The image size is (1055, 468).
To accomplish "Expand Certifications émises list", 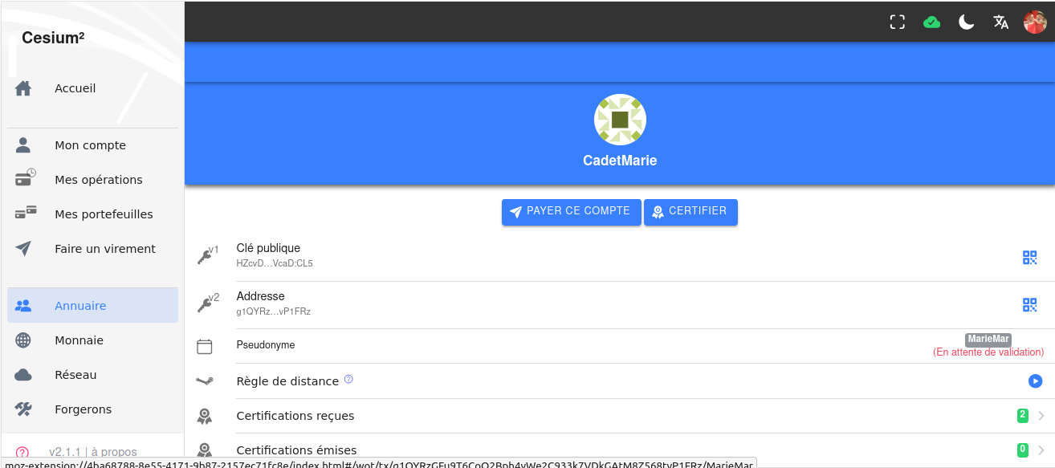I will 1041,450.
